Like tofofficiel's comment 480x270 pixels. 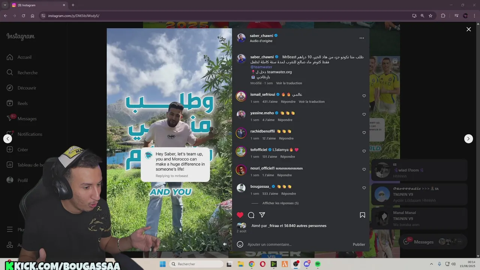364,151
